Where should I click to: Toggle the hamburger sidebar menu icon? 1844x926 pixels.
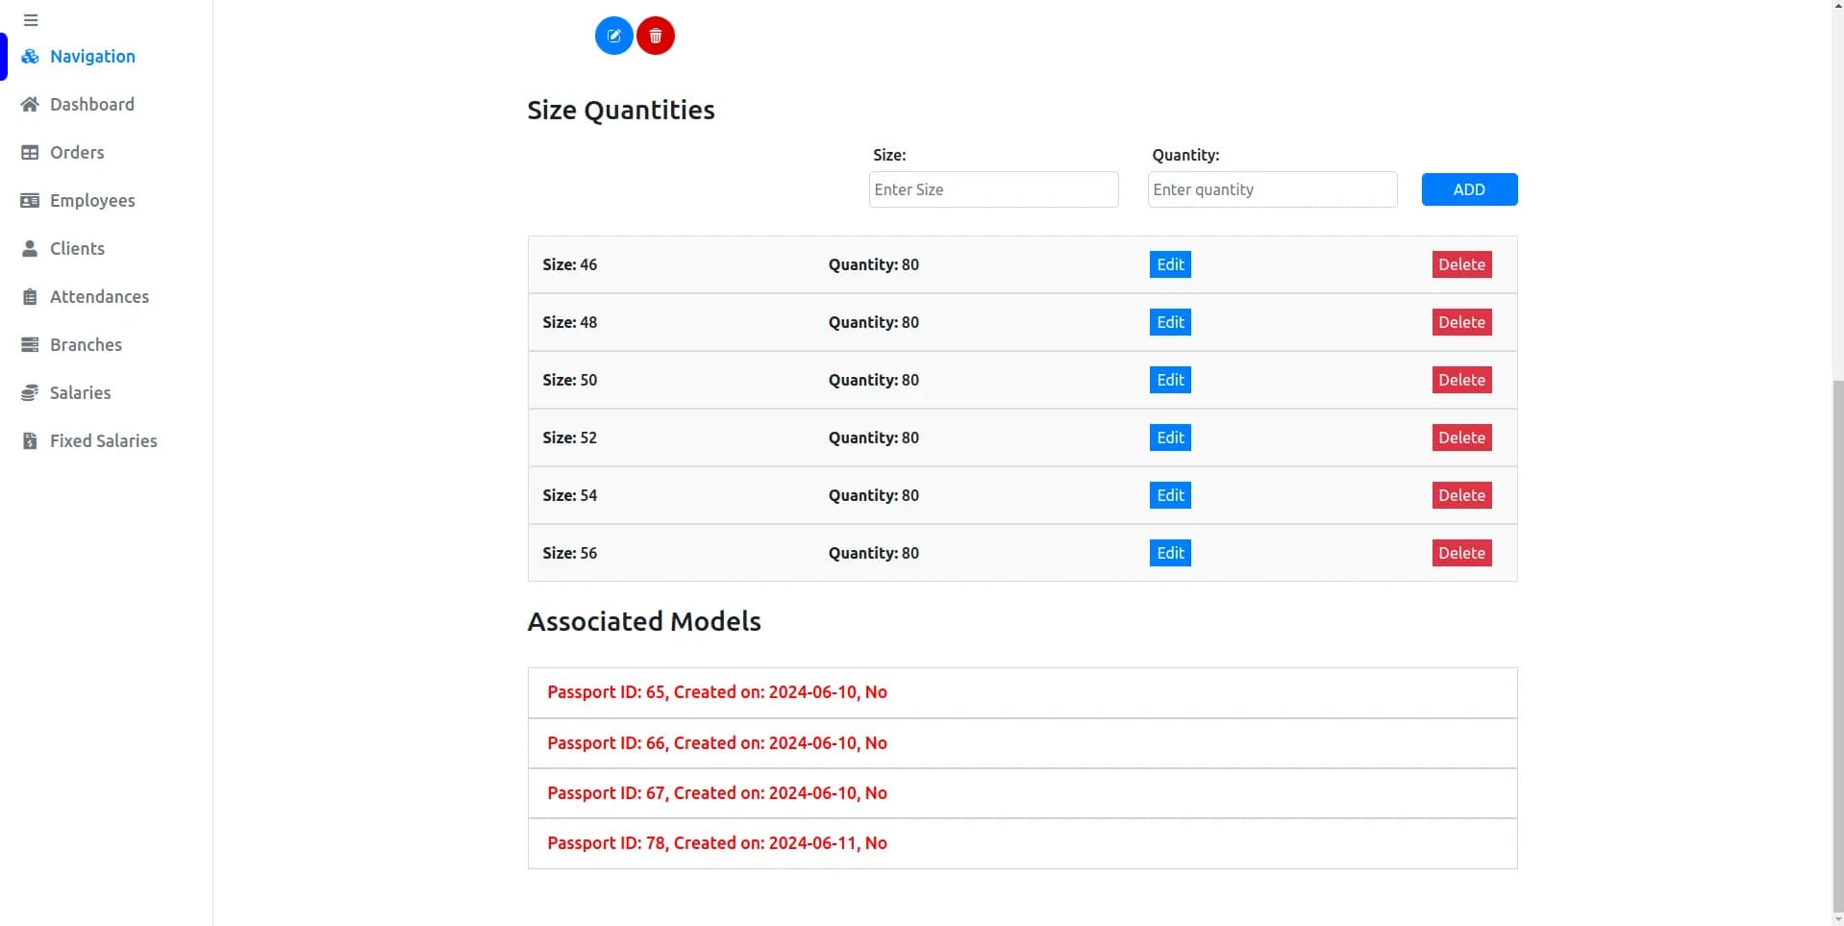[31, 20]
